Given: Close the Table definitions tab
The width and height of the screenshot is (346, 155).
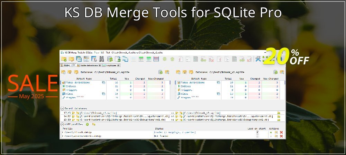Looking at the screenshot, I should click(x=100, y=65).
